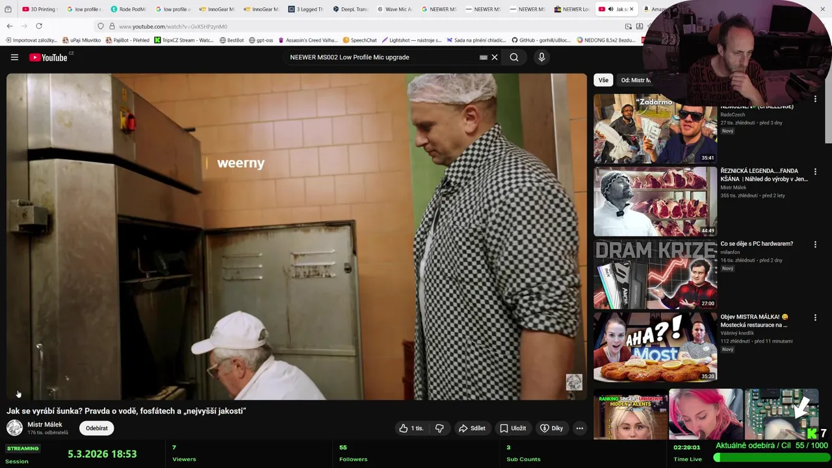Click the video title about šunka
The height and width of the screenshot is (468, 832).
point(126,411)
